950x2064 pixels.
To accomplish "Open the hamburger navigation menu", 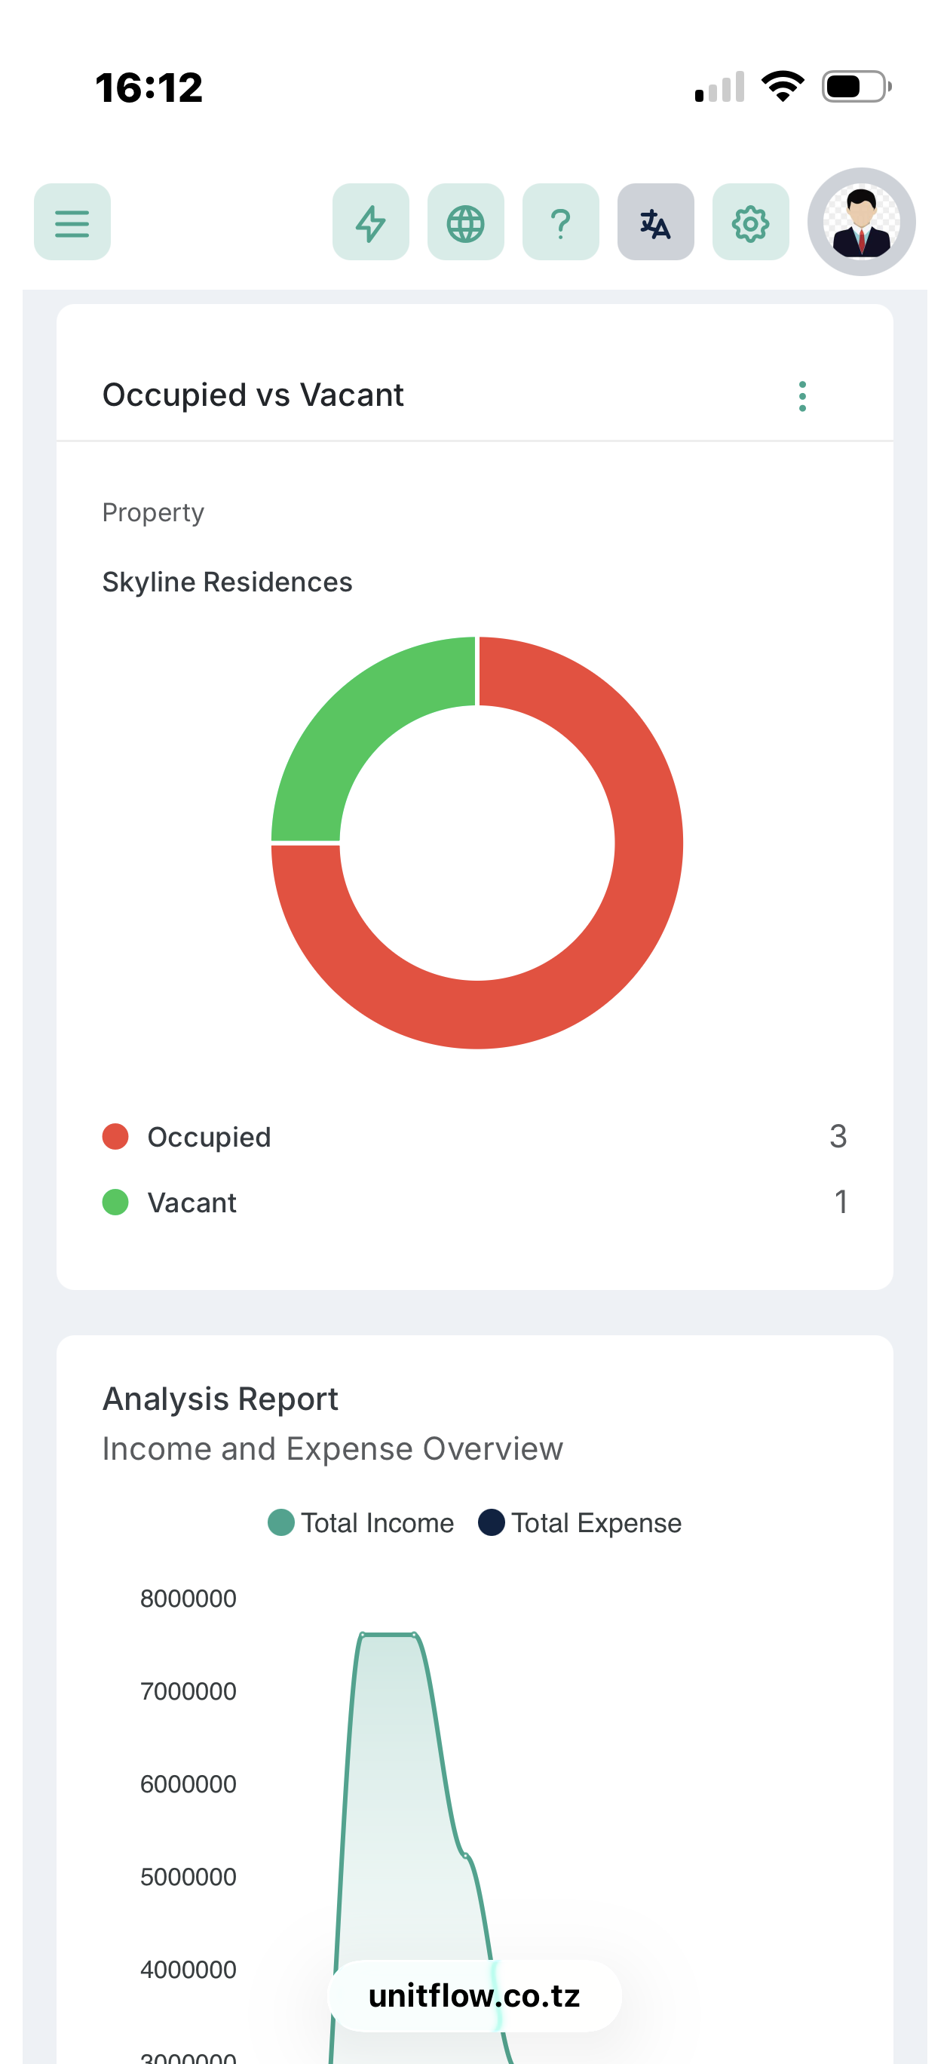I will pyautogui.click(x=72, y=222).
